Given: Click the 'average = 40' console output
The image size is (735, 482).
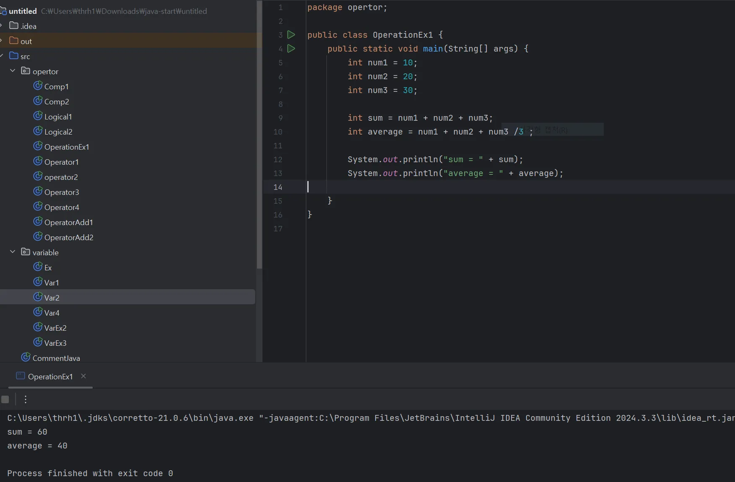Looking at the screenshot, I should coord(37,446).
